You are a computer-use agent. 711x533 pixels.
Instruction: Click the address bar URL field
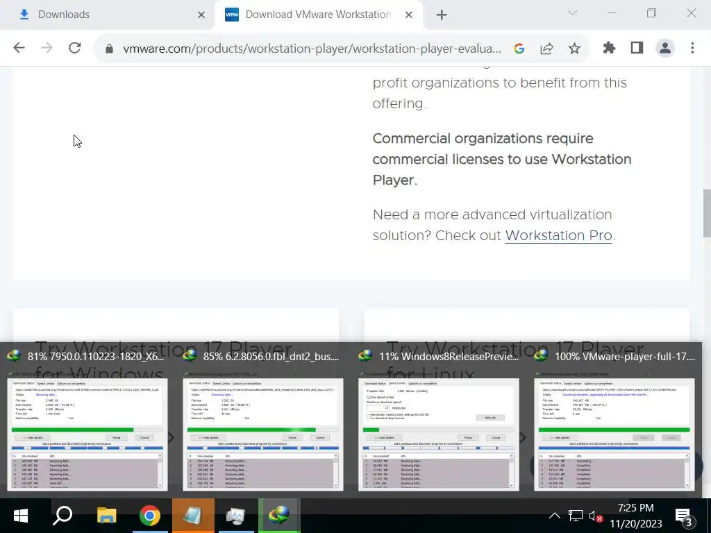click(312, 49)
